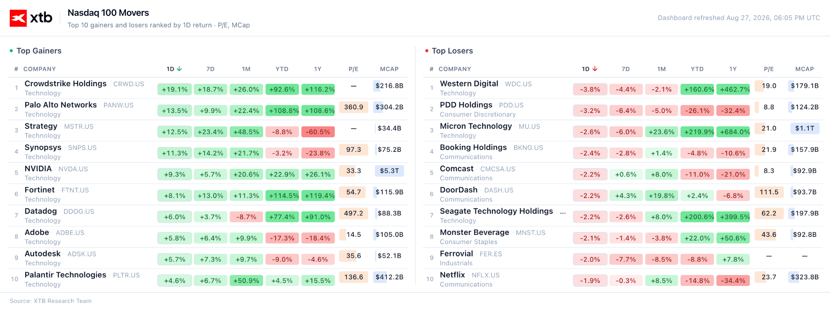Sort Top Gainers by 7D column
The height and width of the screenshot is (309, 830).
pos(210,69)
